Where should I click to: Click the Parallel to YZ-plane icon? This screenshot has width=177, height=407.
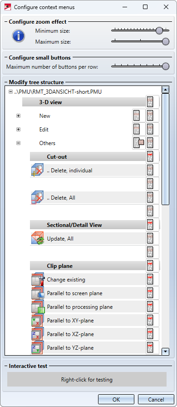point(38,347)
